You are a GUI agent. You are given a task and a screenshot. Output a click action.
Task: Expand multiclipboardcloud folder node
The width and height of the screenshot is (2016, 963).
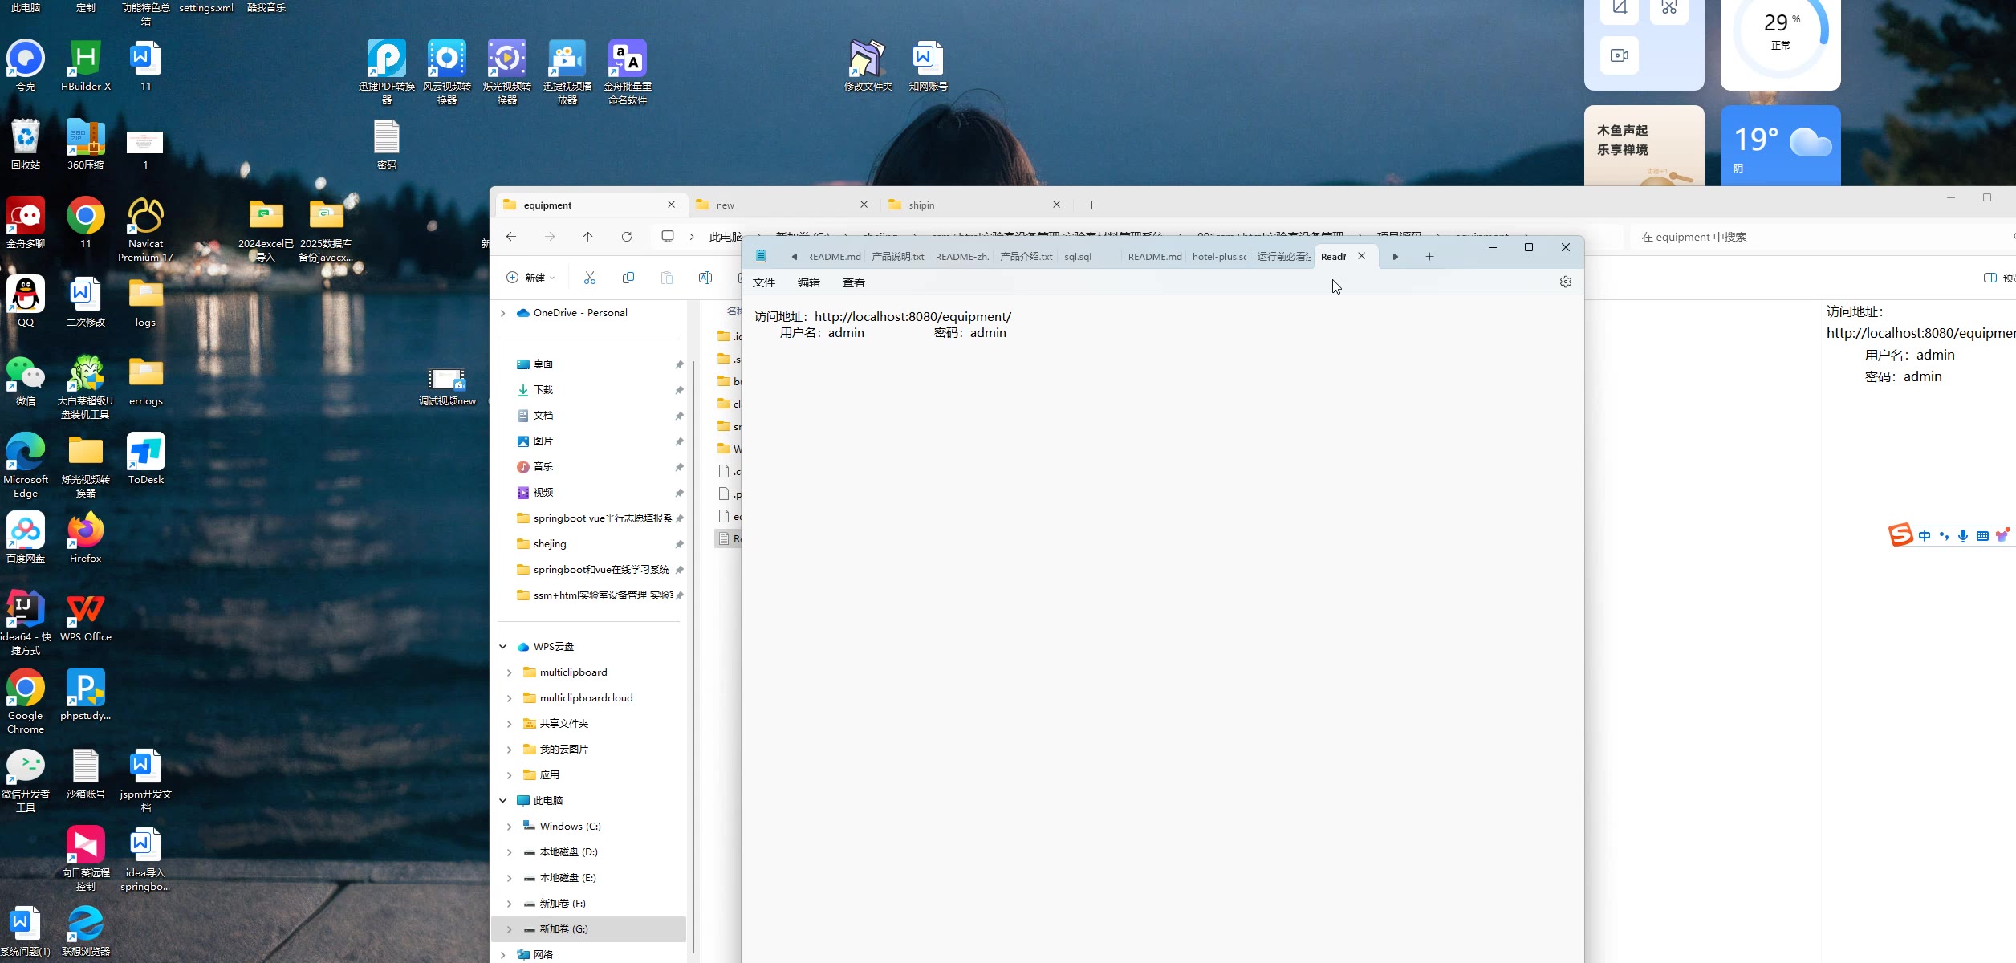pyautogui.click(x=510, y=698)
